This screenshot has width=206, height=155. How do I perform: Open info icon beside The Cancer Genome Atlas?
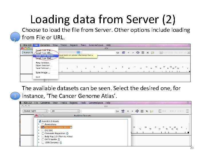click(71, 127)
